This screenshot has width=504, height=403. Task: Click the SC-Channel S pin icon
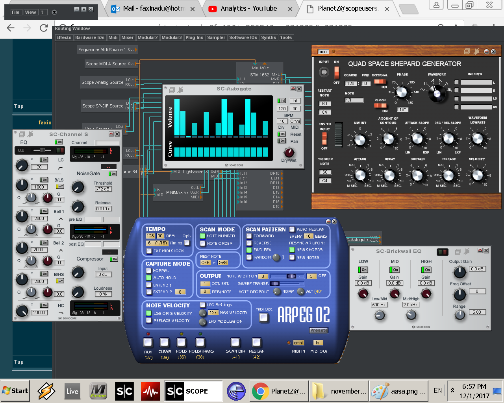[31, 135]
